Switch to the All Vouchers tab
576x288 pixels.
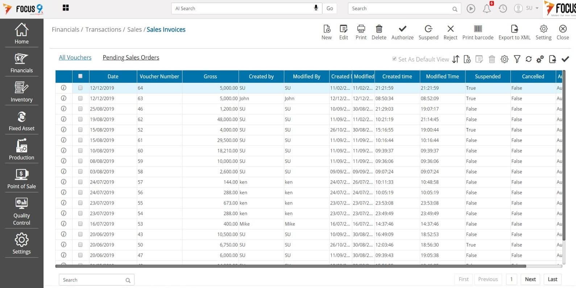75,57
